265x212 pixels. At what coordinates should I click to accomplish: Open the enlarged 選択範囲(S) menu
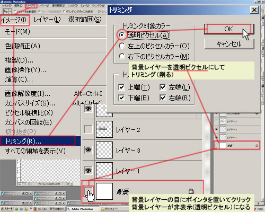point(85,20)
